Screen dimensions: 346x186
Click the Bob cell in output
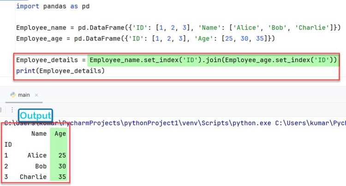(41, 166)
